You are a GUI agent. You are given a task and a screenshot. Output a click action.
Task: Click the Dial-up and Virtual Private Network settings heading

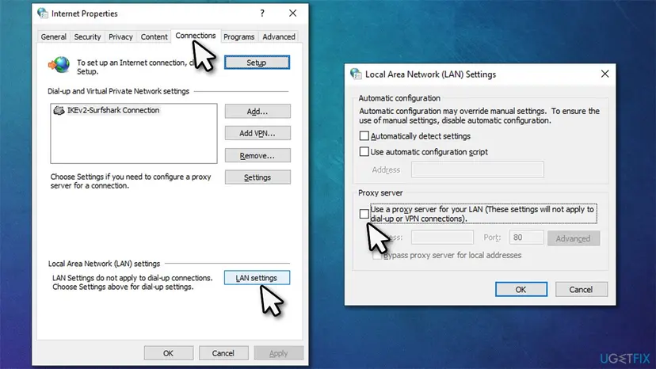click(x=118, y=91)
